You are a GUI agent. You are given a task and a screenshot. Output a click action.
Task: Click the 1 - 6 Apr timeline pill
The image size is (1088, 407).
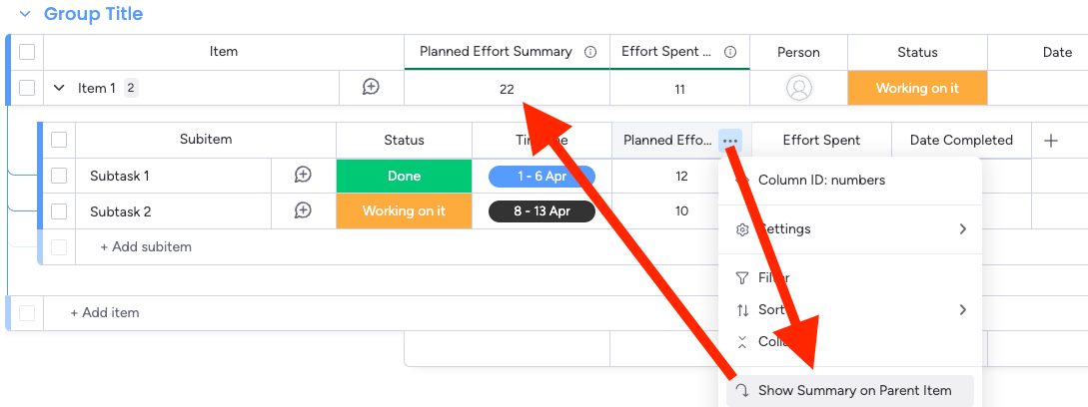click(x=542, y=177)
